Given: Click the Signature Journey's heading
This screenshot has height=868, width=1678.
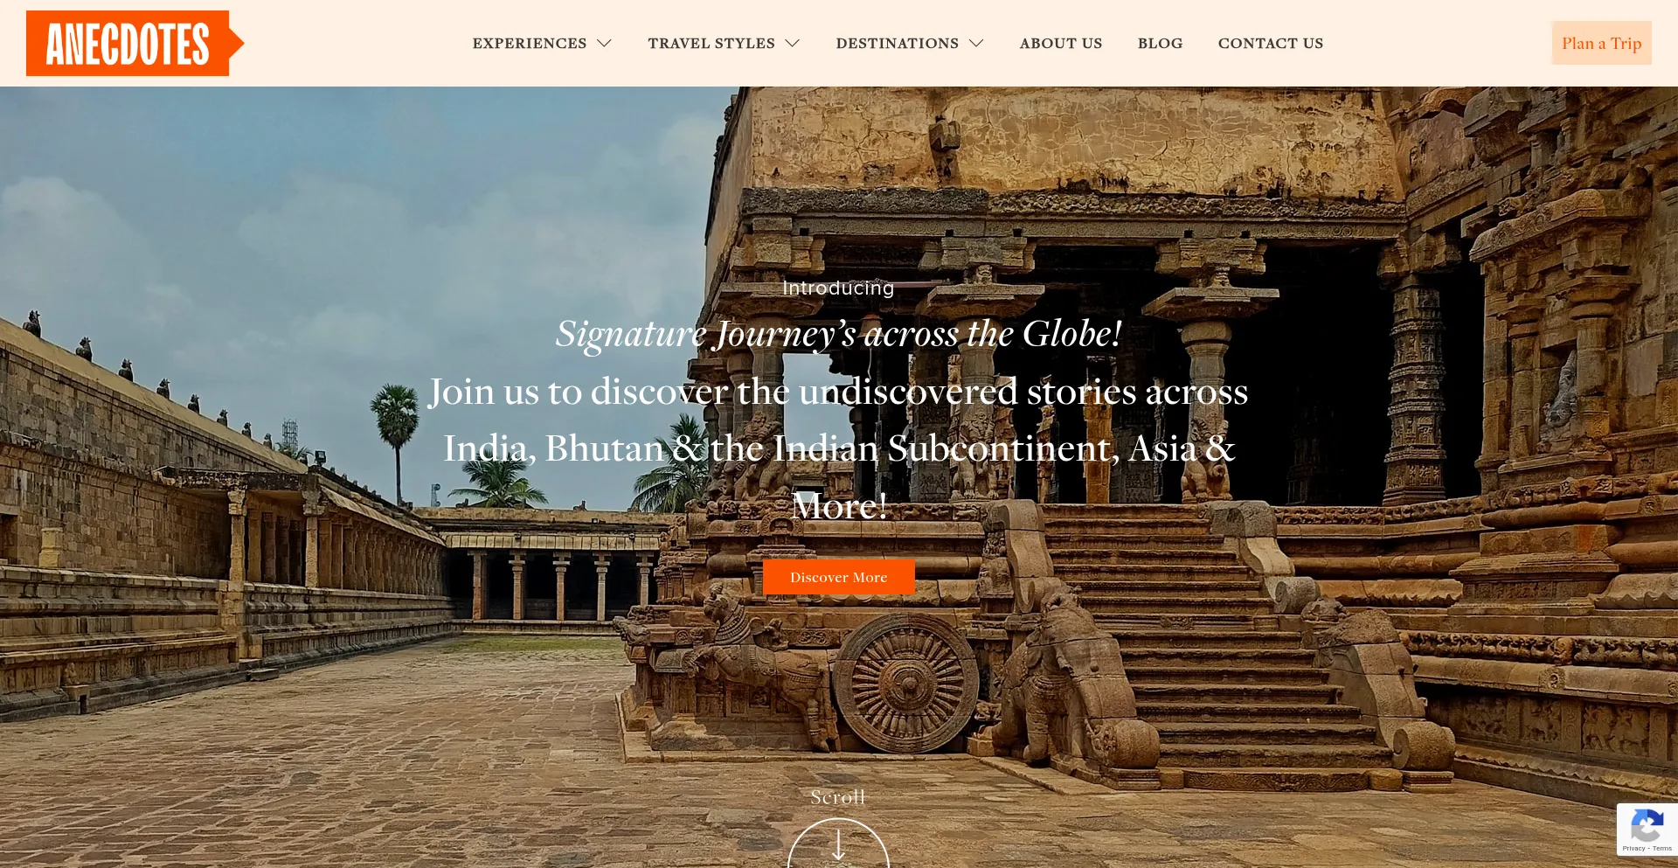Looking at the screenshot, I should point(839,334).
